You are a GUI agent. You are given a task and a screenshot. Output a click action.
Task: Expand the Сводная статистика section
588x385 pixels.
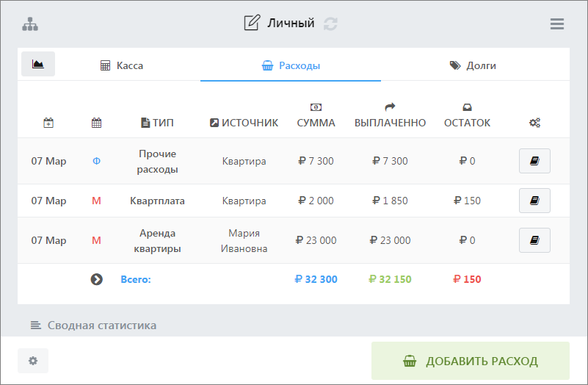tap(93, 325)
